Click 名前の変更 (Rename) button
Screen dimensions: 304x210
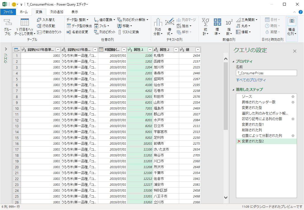(x=78, y=32)
